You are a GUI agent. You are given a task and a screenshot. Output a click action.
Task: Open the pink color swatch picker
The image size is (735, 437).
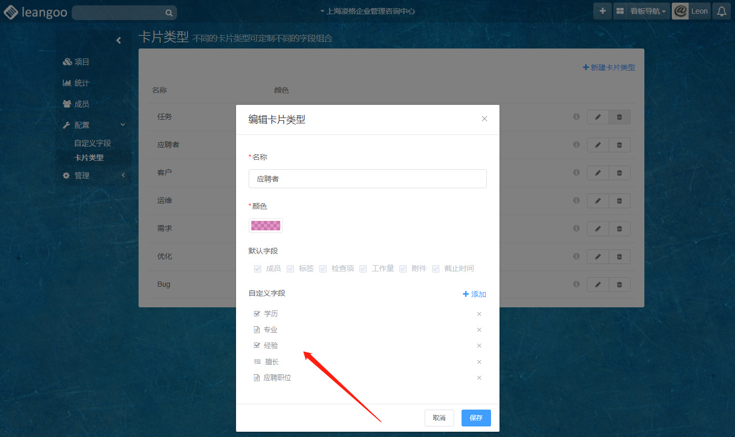click(x=266, y=226)
